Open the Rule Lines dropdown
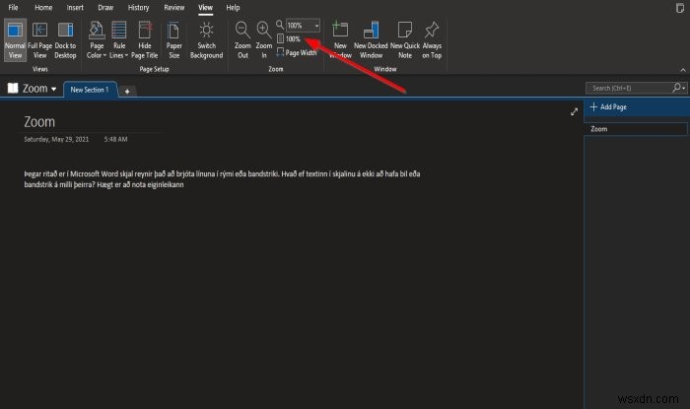690x409 pixels. (x=119, y=40)
